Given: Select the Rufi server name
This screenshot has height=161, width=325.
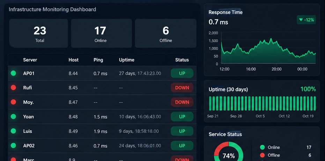Looking at the screenshot, I should tap(28, 88).
